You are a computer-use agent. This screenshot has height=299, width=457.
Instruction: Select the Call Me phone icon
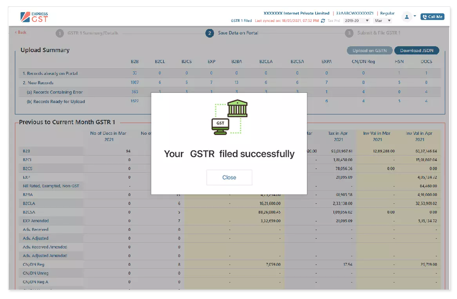(x=424, y=16)
